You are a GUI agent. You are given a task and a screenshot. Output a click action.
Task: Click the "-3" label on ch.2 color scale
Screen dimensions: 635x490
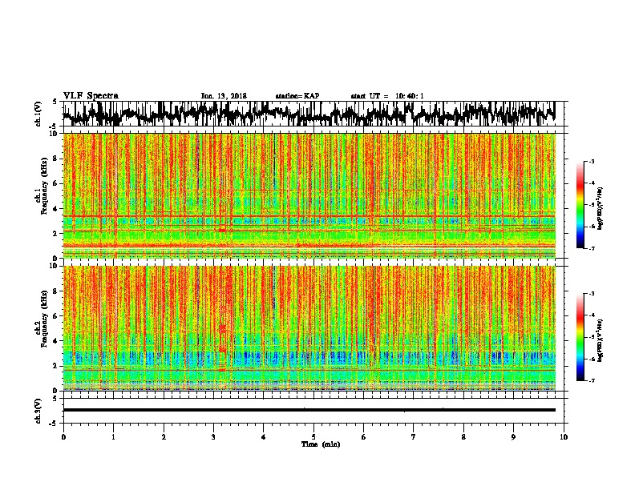[x=591, y=294]
